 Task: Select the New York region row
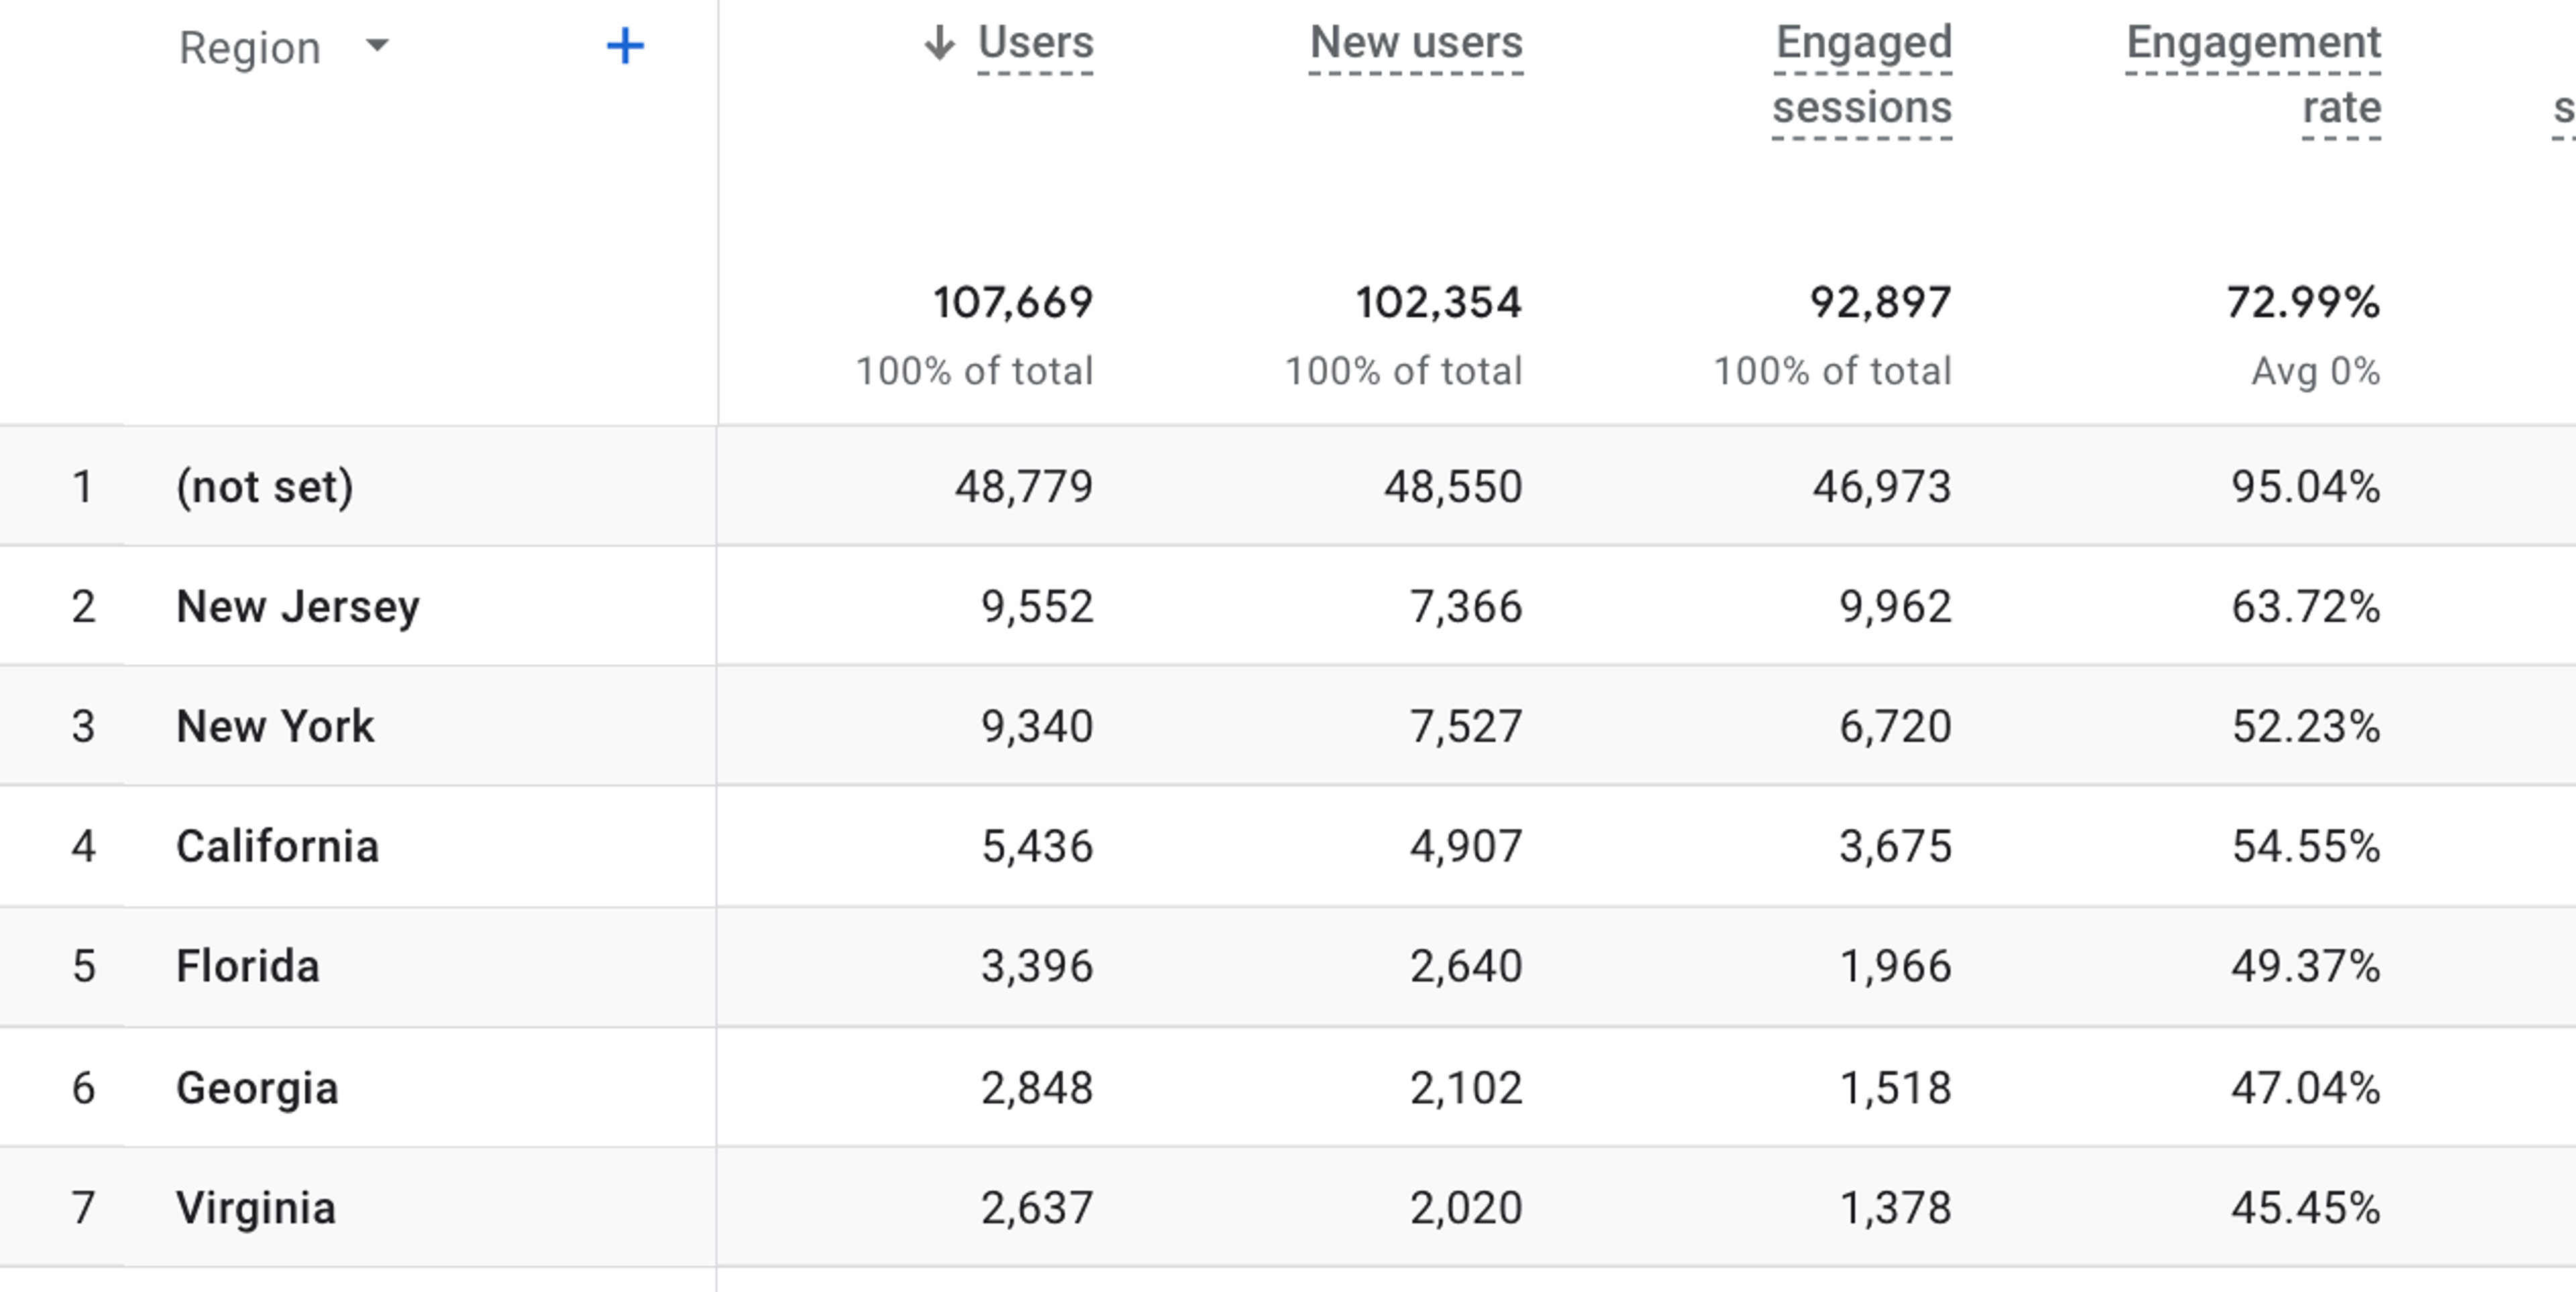(1288, 726)
